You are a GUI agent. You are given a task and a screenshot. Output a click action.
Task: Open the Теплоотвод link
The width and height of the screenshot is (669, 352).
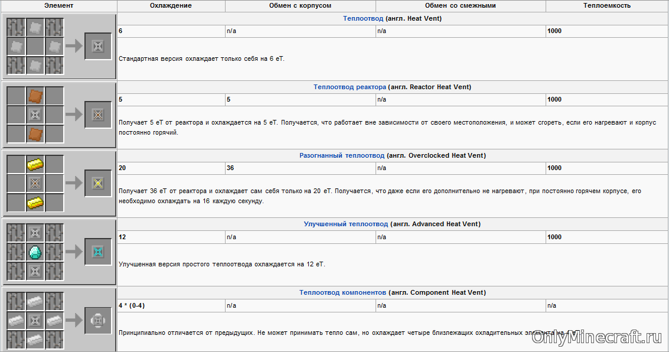(363, 18)
